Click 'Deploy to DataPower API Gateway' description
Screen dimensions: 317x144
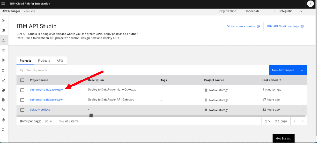pyautogui.click(x=111, y=100)
